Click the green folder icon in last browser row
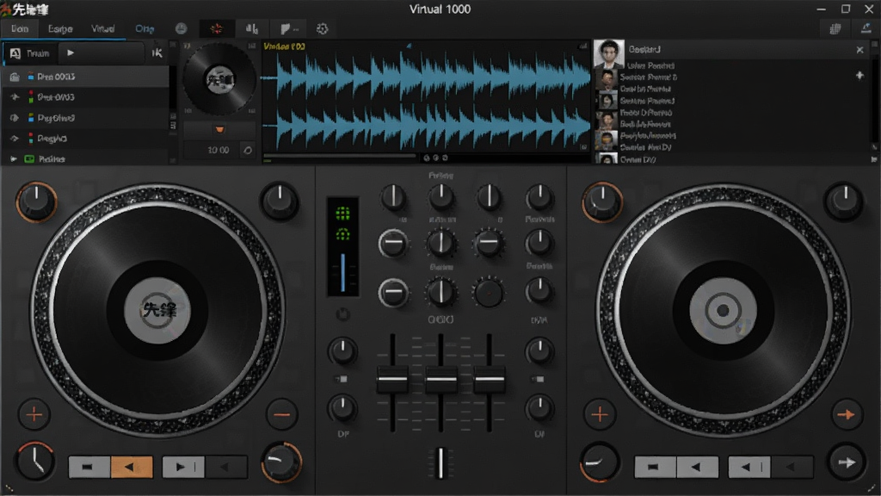Image resolution: width=881 pixels, height=496 pixels. click(30, 159)
